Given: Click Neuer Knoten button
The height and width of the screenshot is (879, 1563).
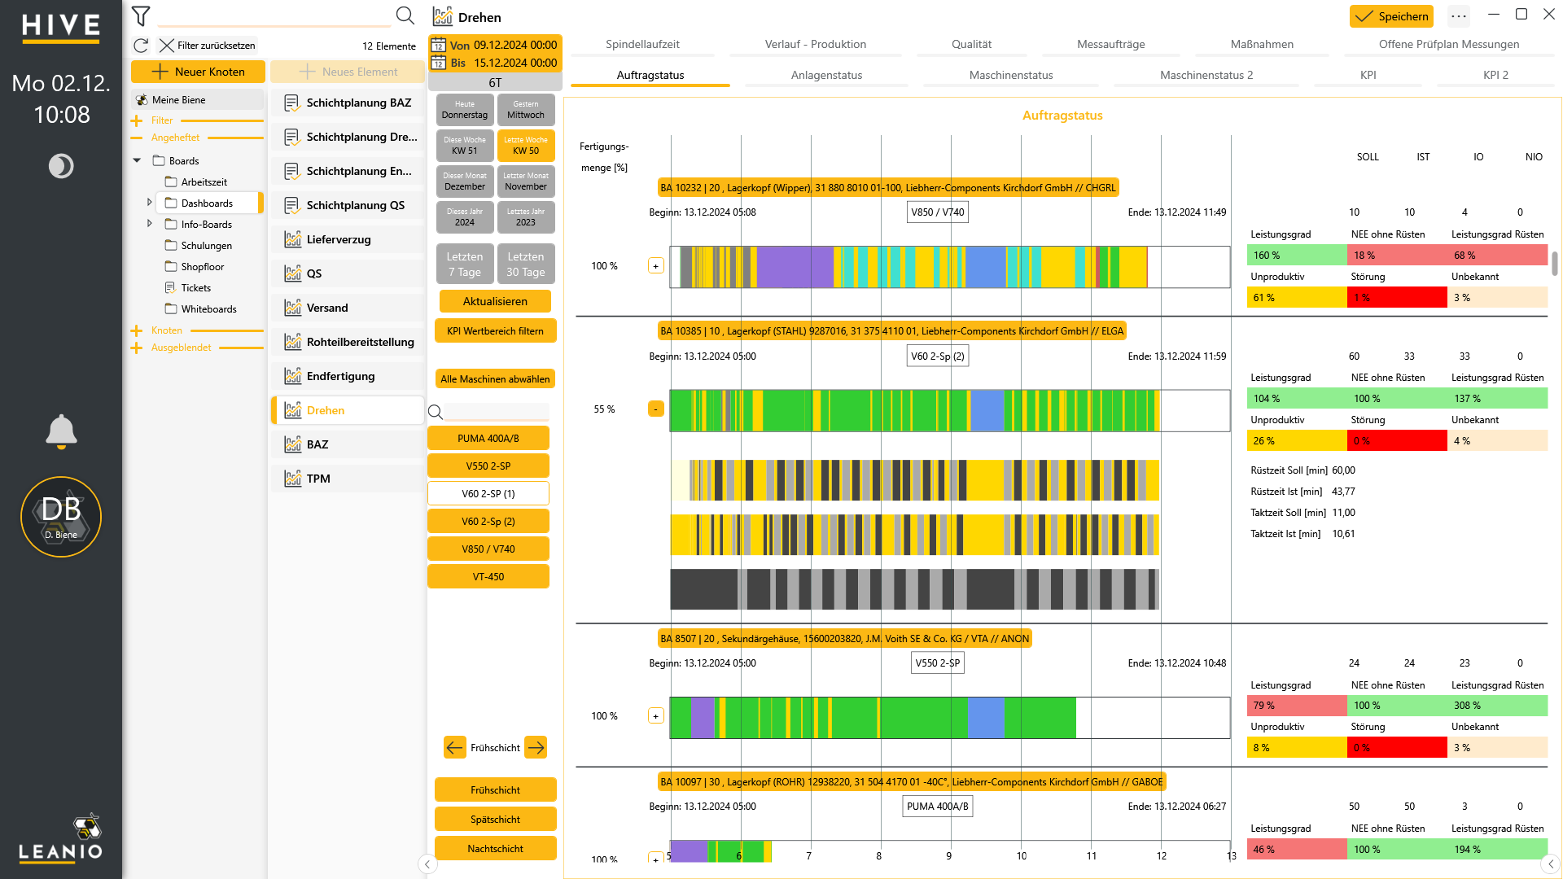Looking at the screenshot, I should [199, 72].
